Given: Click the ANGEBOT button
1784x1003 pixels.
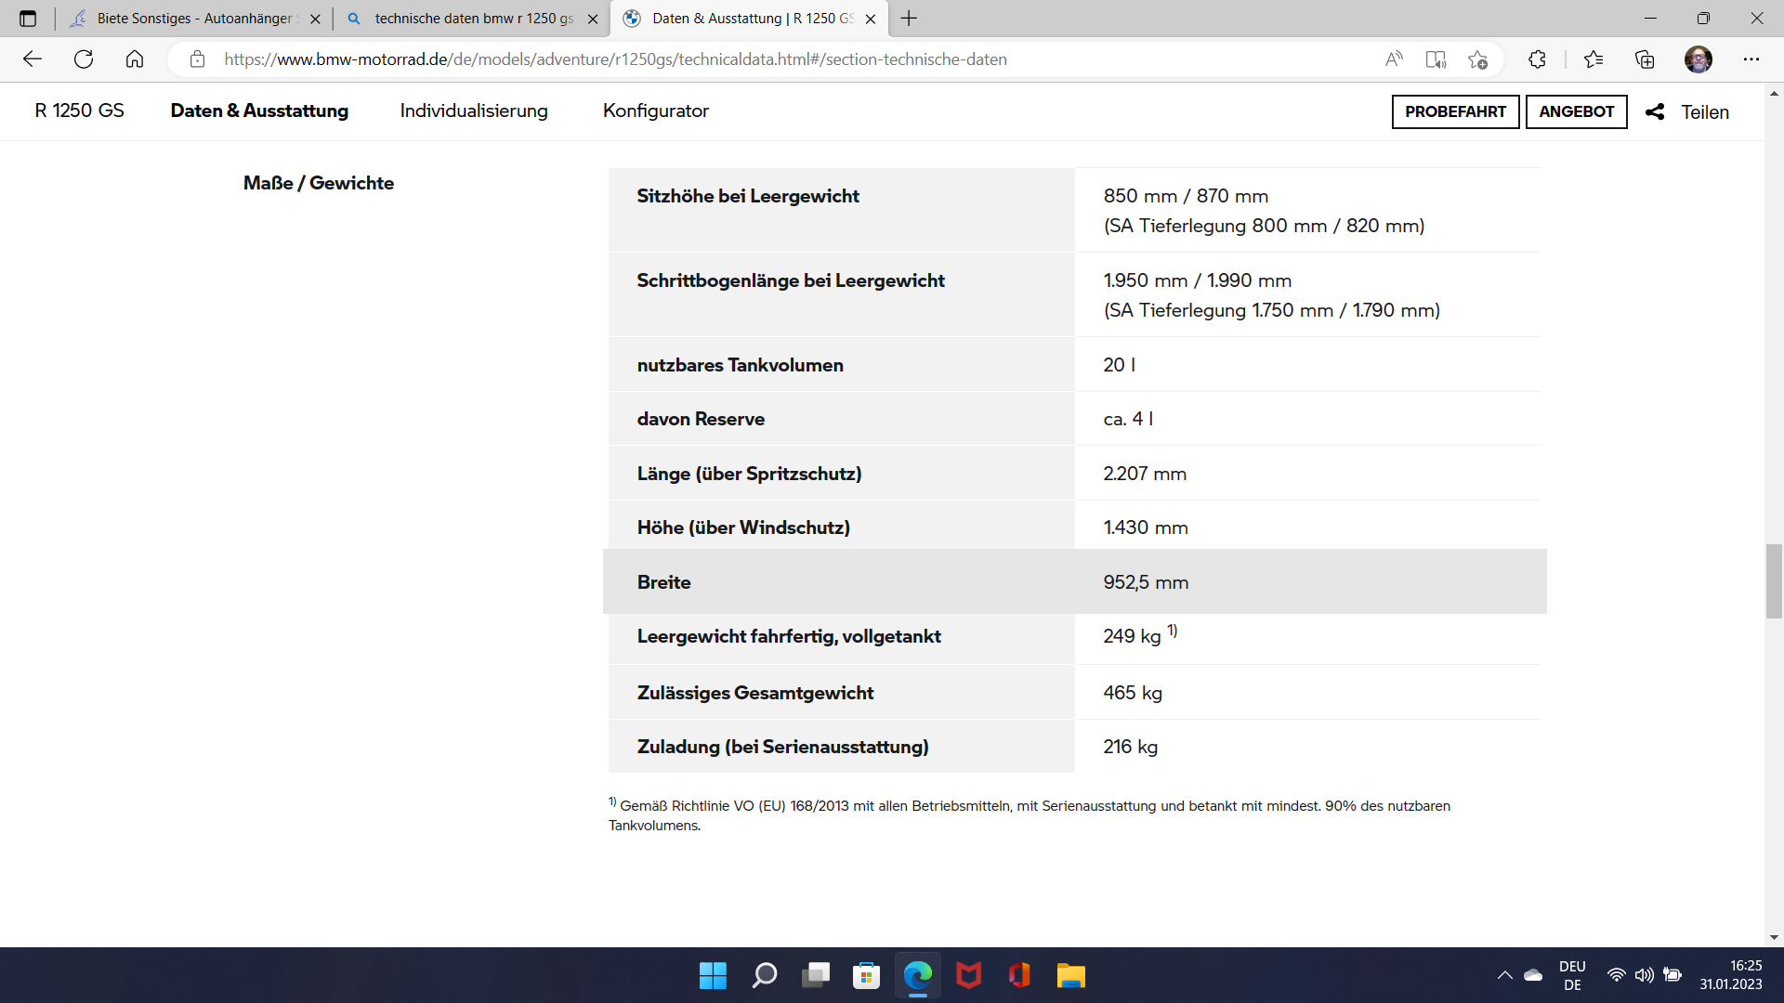Looking at the screenshot, I should (x=1576, y=111).
